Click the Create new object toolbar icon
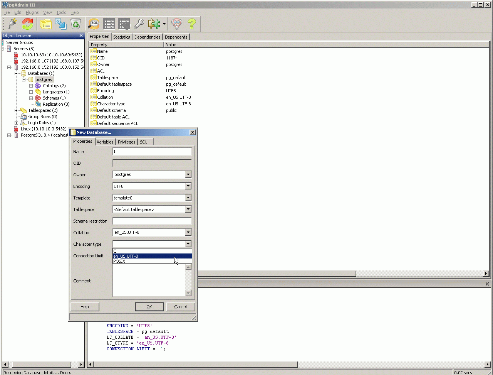Viewport: 493px width, 375px height. pos(61,24)
